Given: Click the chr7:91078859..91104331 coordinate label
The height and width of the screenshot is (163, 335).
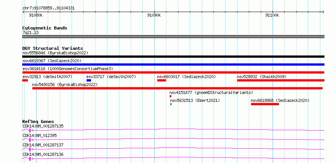Looking at the screenshot, I should click(x=49, y=8).
